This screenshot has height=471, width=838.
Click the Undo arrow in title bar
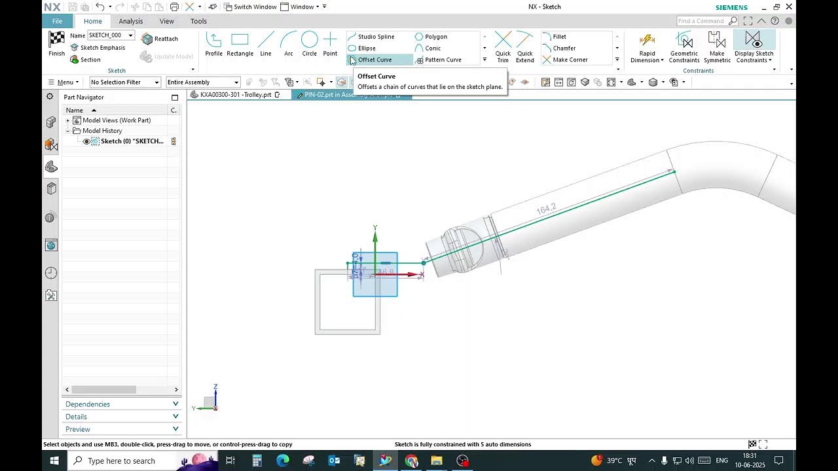point(100,7)
